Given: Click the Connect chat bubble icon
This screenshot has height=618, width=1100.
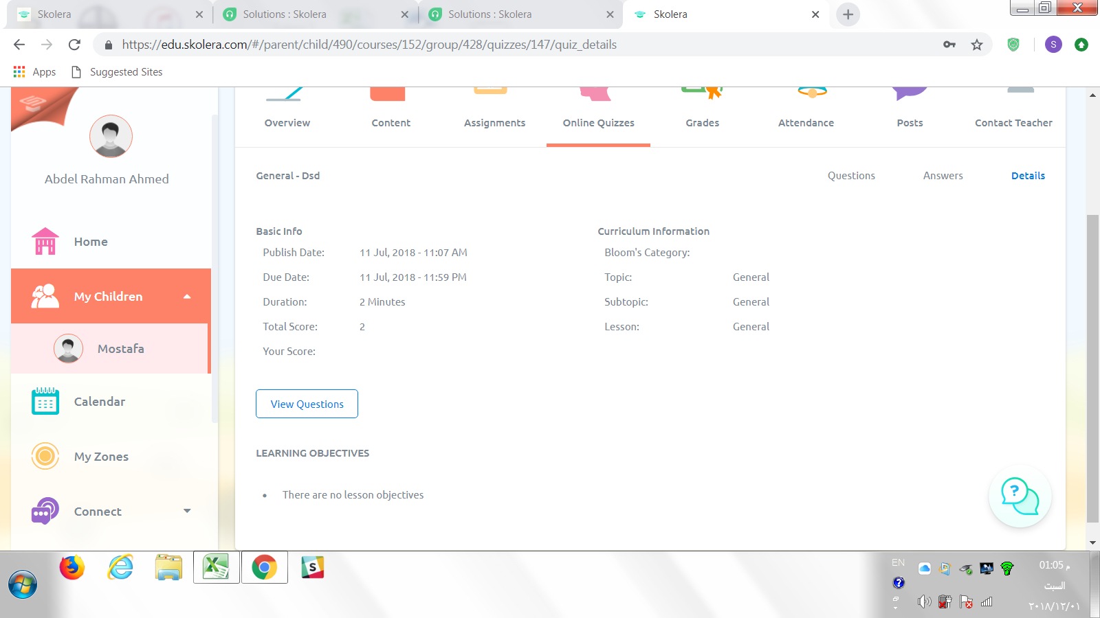Looking at the screenshot, I should click(x=45, y=511).
